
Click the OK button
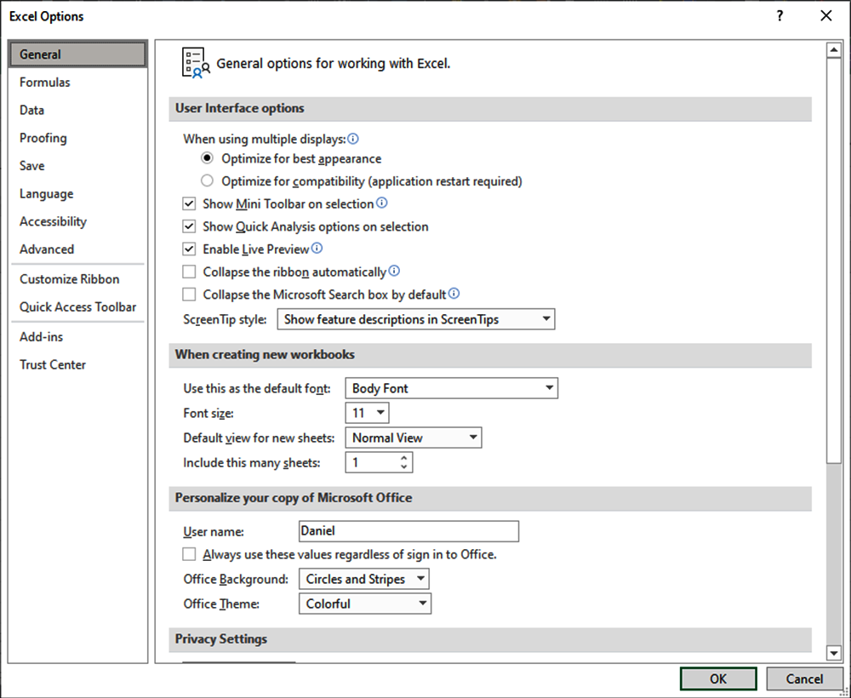coord(718,678)
